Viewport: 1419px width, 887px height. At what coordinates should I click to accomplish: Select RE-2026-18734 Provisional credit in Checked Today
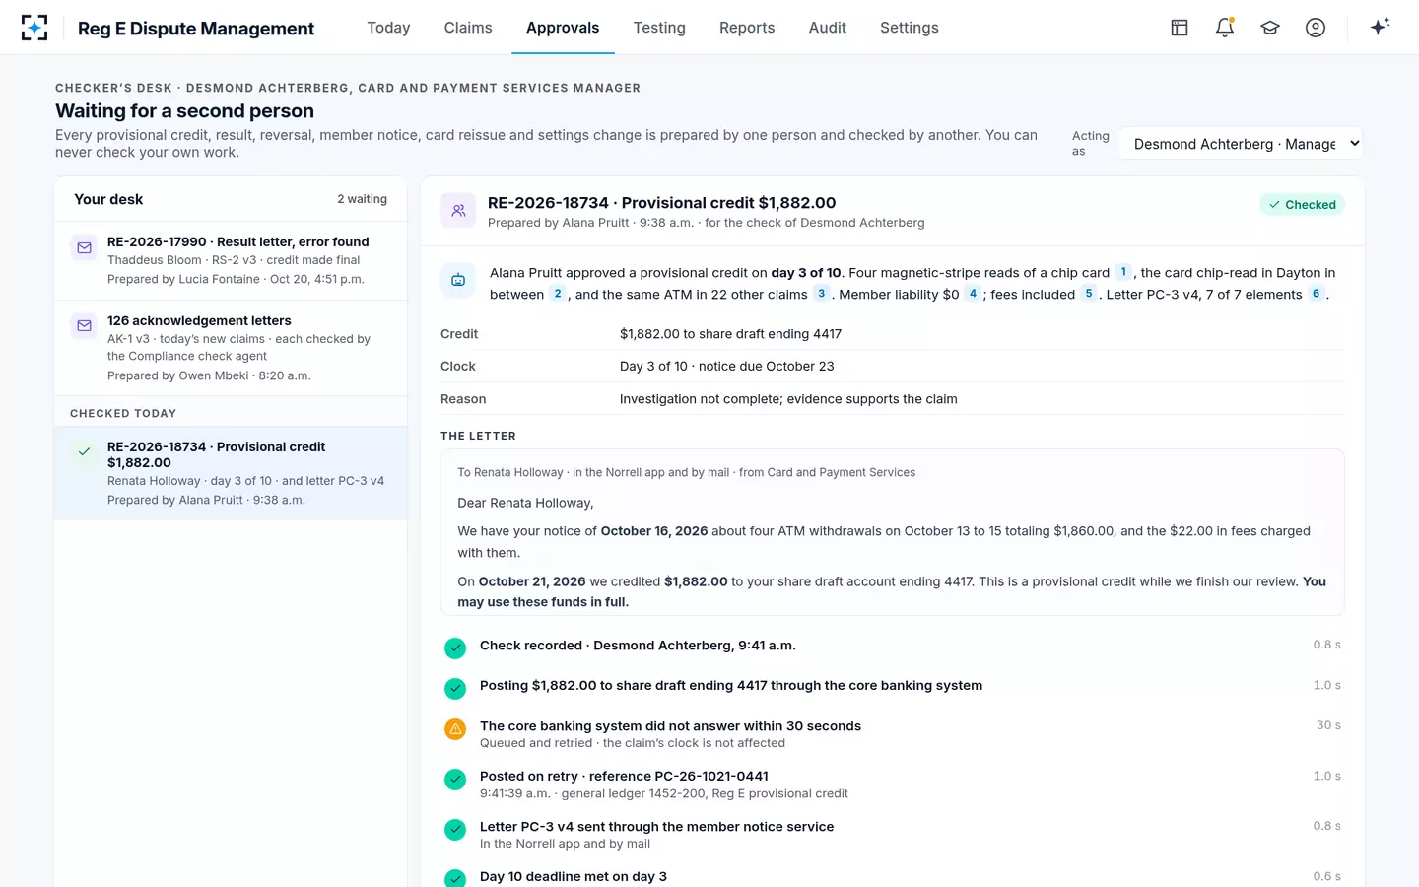pyautogui.click(x=231, y=473)
